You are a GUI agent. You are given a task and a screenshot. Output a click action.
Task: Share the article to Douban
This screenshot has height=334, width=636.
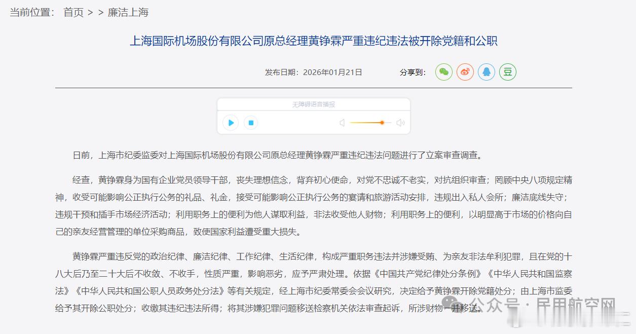pos(507,72)
